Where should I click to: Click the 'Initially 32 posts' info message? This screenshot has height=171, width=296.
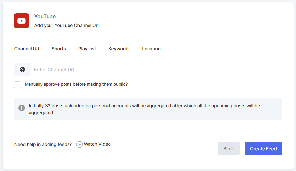144,106
